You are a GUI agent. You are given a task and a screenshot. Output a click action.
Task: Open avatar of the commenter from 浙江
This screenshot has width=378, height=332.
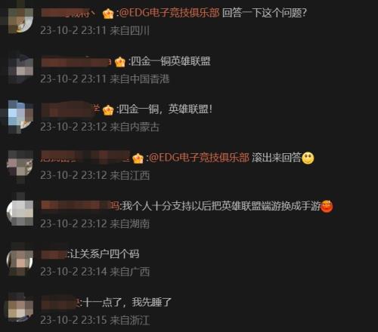[x=20, y=309]
